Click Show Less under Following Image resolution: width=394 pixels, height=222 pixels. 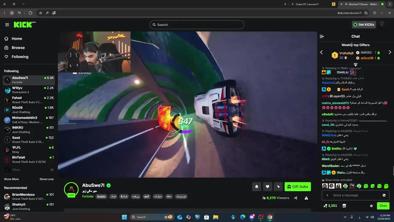[x=46, y=179]
